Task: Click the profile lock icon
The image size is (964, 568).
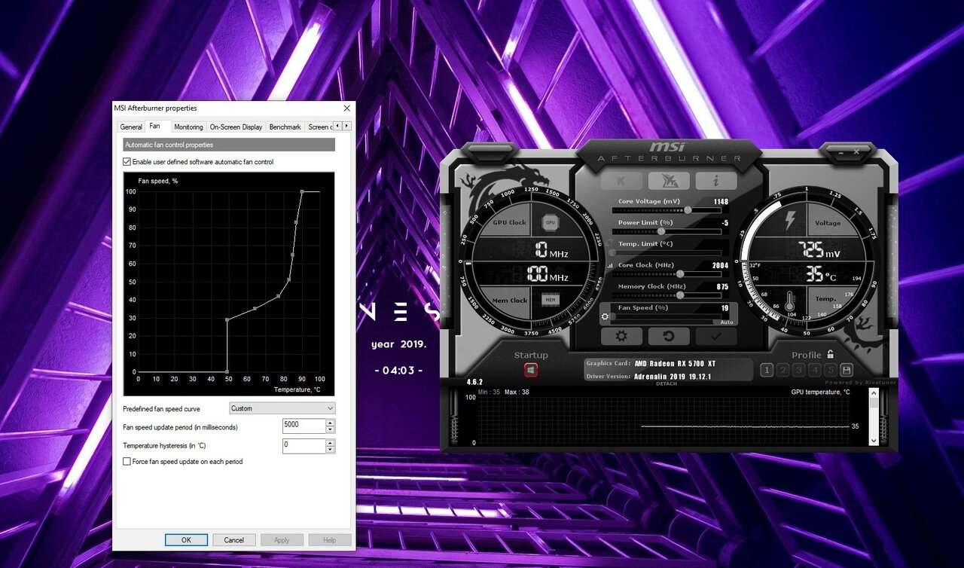Action: pos(830,354)
